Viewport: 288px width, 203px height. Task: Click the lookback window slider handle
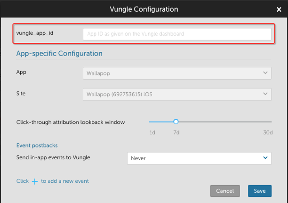[x=176, y=122]
